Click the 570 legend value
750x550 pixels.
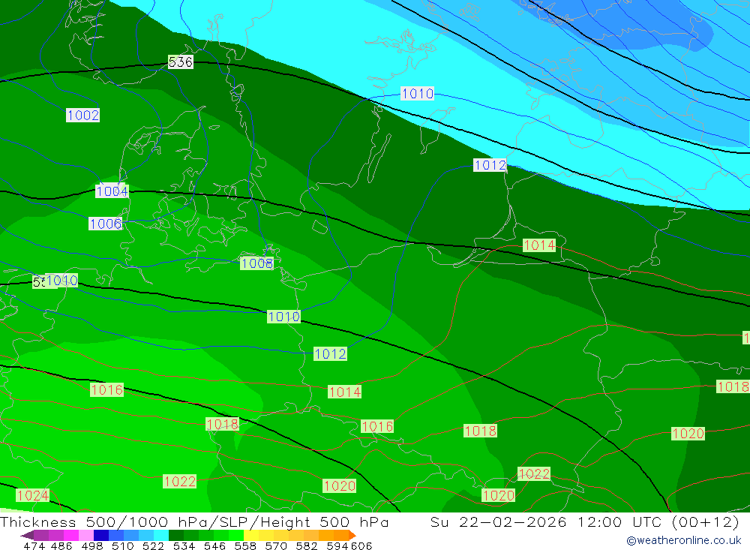(x=276, y=546)
